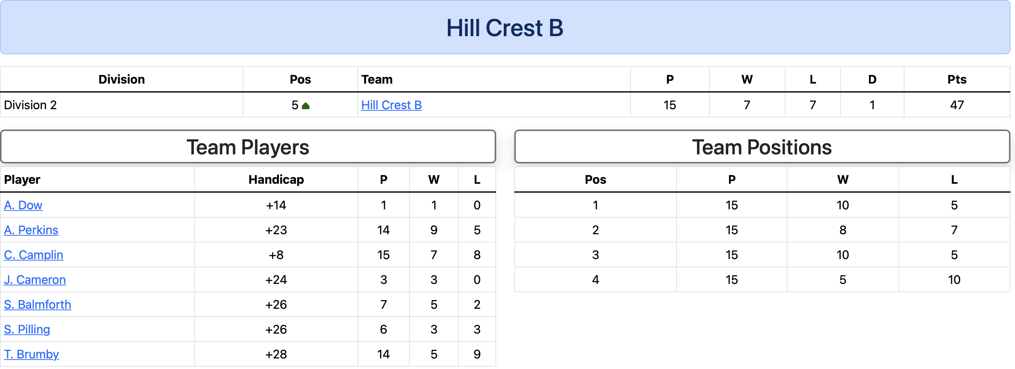Open J. Cameron player profile
This screenshot has width=1015, height=369.
pyautogui.click(x=35, y=279)
